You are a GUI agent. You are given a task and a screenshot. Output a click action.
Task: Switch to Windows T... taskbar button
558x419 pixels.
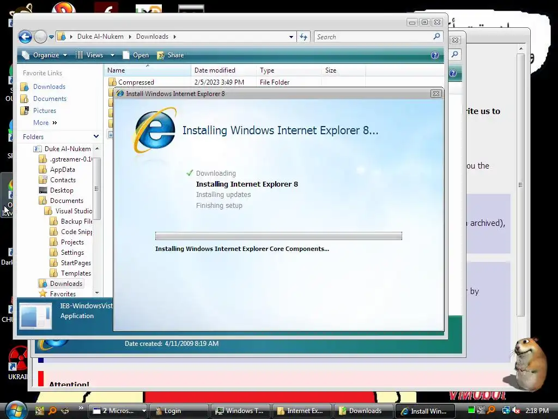240,411
